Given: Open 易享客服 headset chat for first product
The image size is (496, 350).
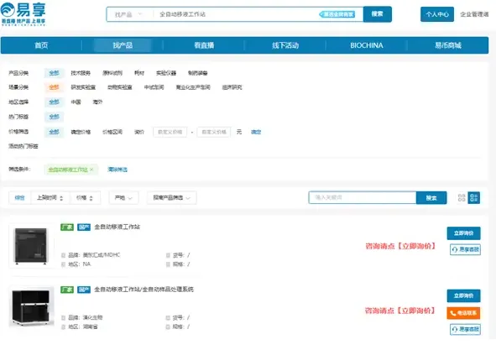Looking at the screenshot, I should 465,249.
